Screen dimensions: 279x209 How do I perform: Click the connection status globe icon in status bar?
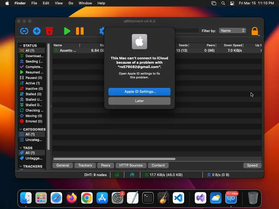click(117, 175)
